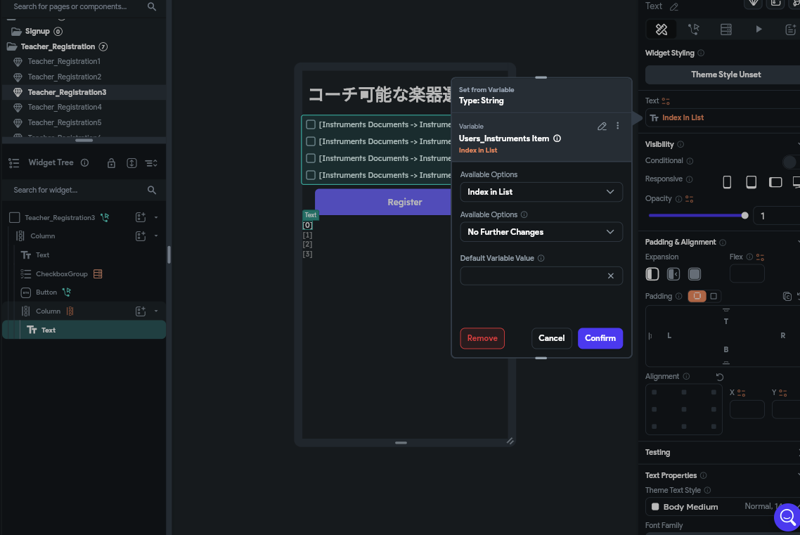Focus the Search for widget field
The height and width of the screenshot is (535, 800).
coord(77,191)
